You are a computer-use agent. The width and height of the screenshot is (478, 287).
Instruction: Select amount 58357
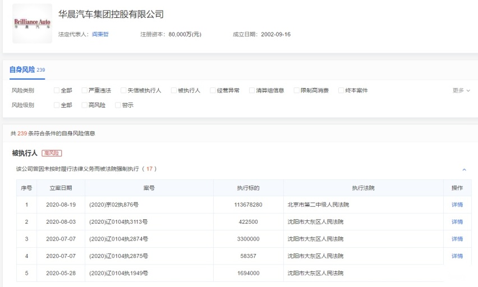point(248,256)
